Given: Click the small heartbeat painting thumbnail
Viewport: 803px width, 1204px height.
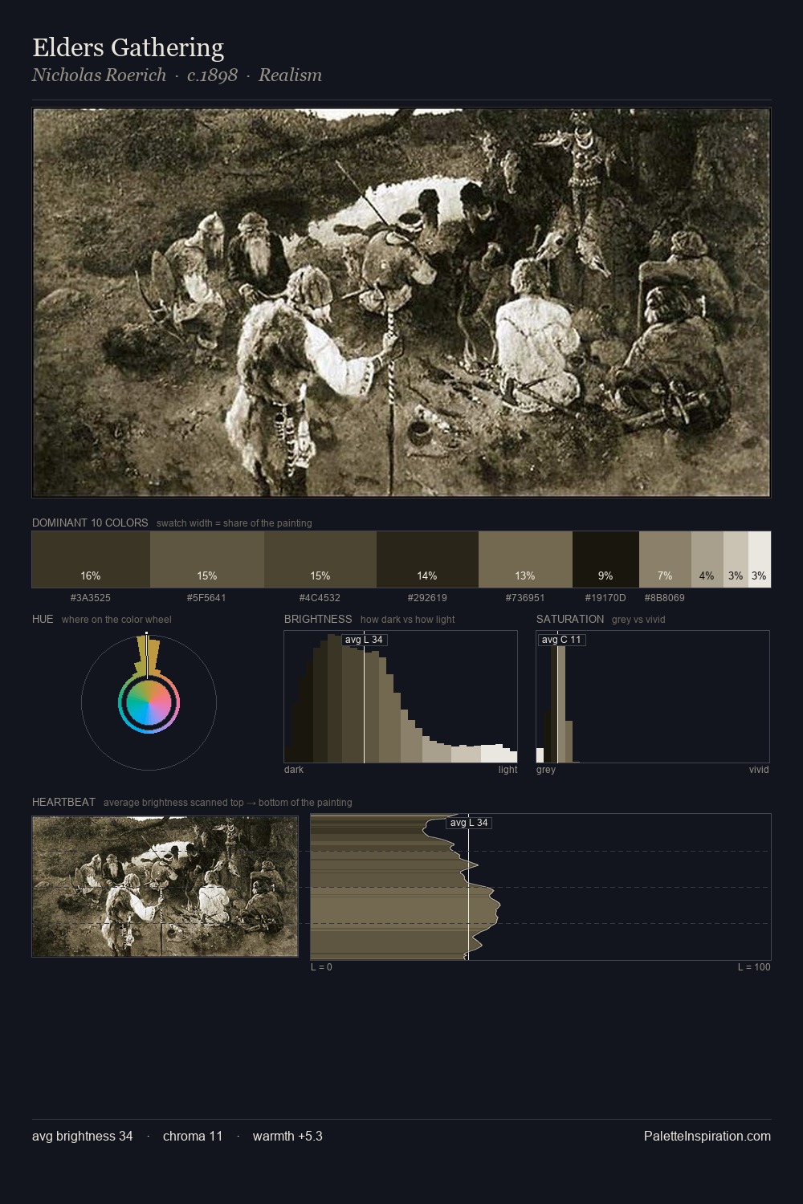Looking at the screenshot, I should coord(165,887).
